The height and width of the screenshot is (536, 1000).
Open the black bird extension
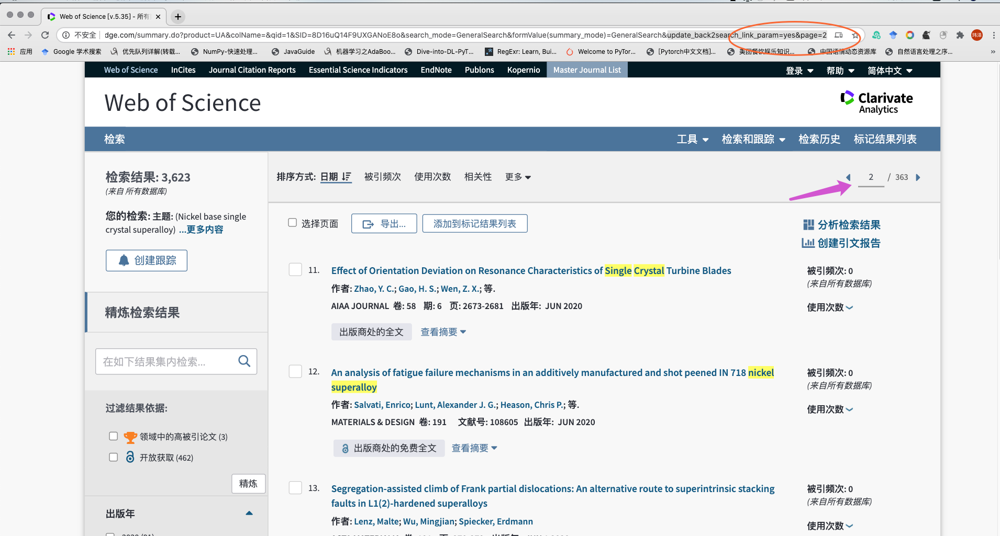pyautogui.click(x=926, y=35)
